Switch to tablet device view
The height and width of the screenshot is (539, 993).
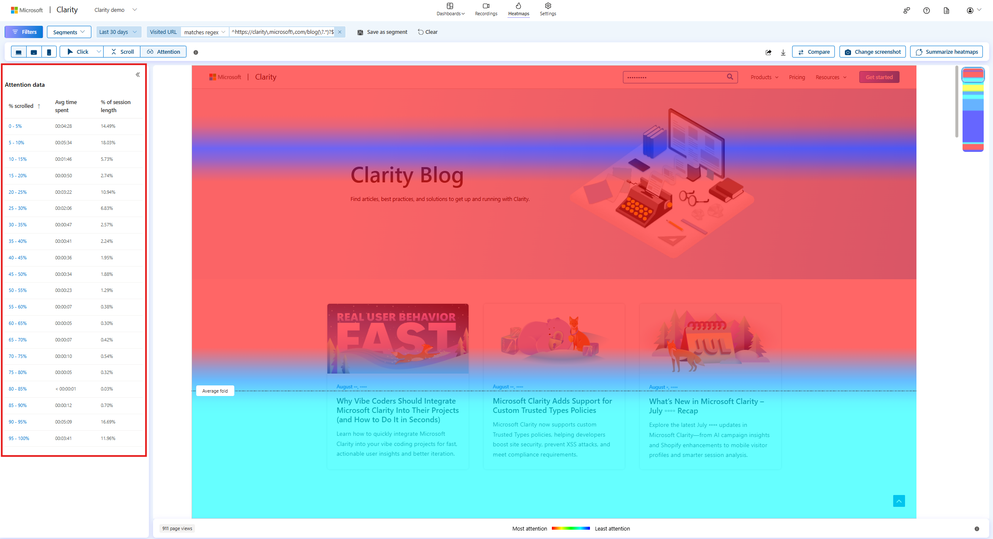pyautogui.click(x=34, y=52)
